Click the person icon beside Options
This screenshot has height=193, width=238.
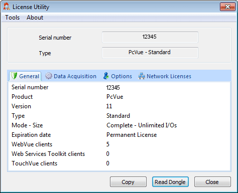[x=106, y=76]
